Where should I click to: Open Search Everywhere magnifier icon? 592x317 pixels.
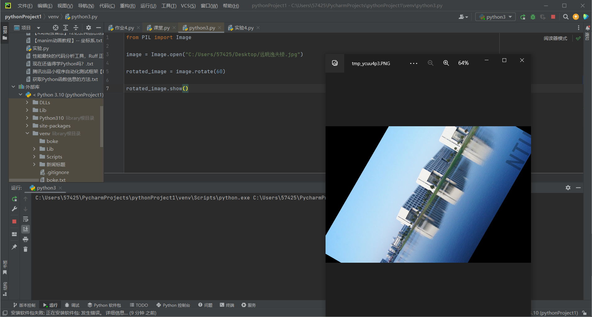click(566, 17)
